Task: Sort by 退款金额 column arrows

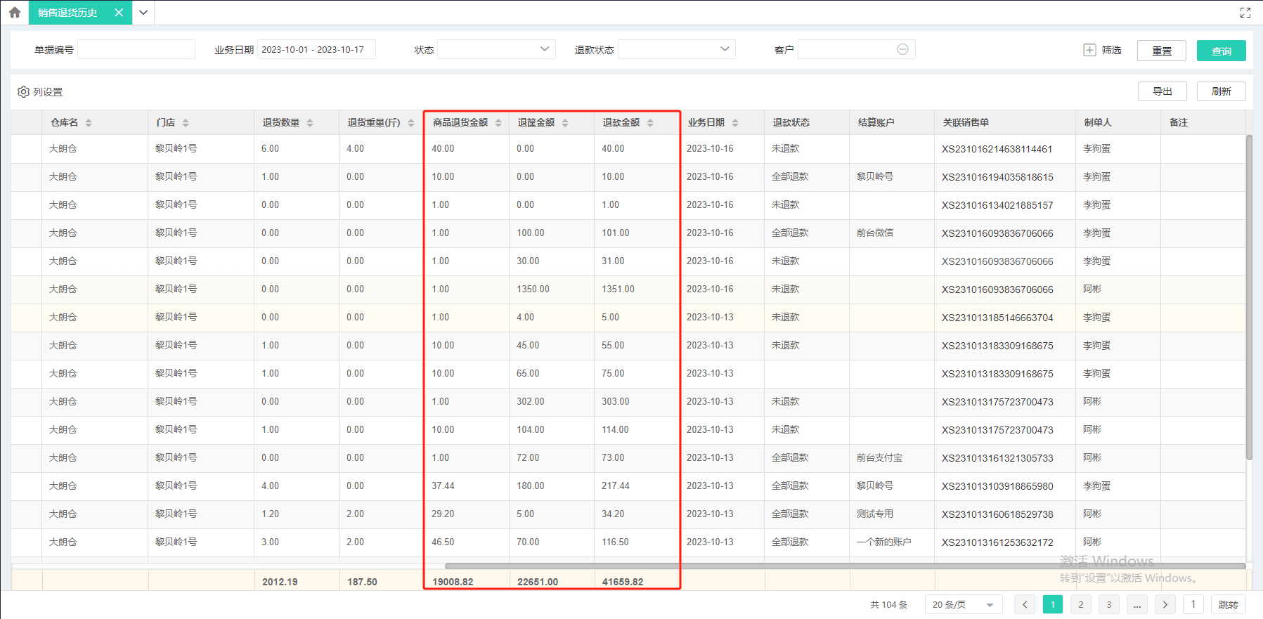Action: [650, 122]
